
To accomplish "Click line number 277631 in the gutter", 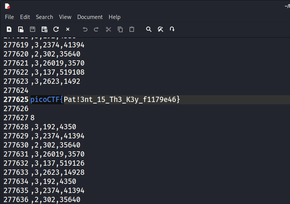I will [16, 154].
